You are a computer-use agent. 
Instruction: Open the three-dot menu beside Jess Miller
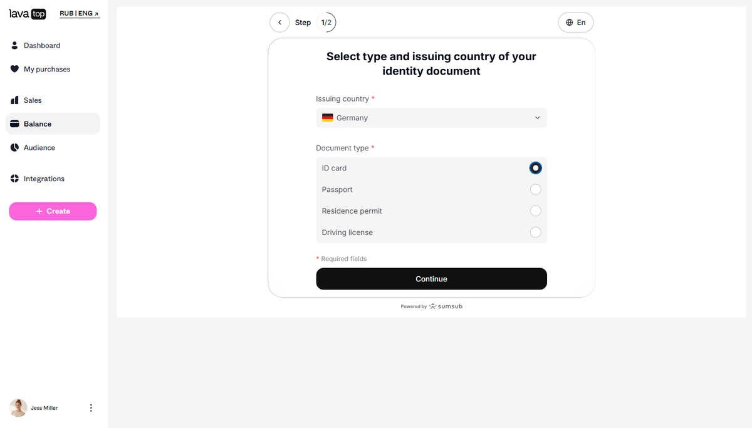(91, 408)
